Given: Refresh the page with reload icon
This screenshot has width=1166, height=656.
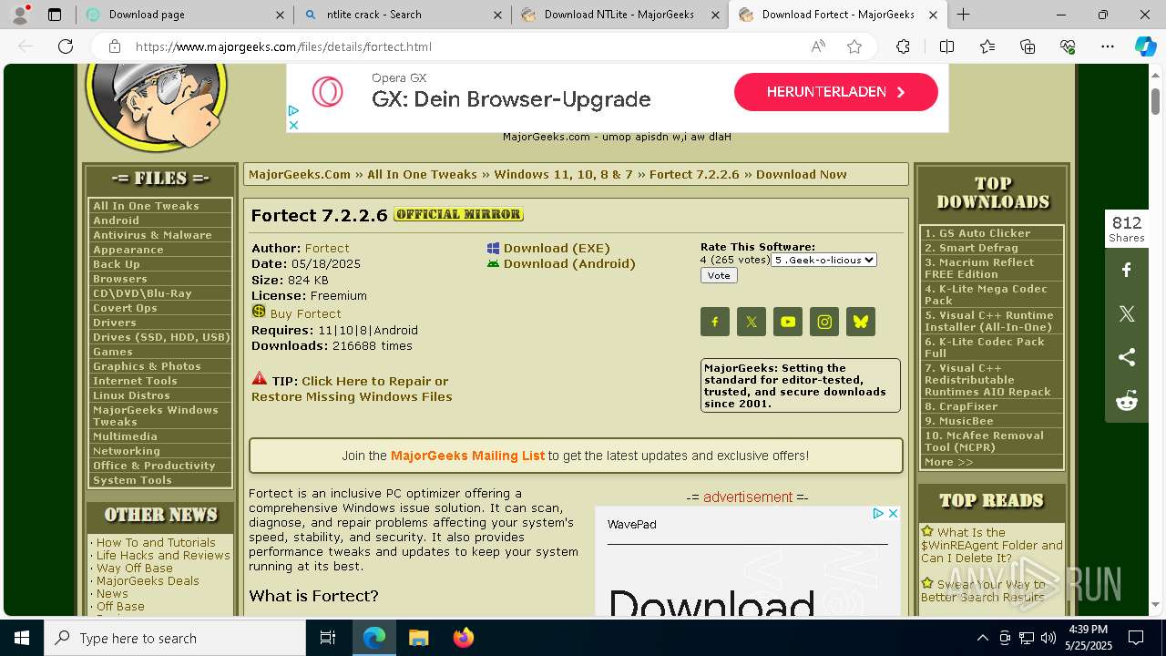Looking at the screenshot, I should (x=66, y=46).
